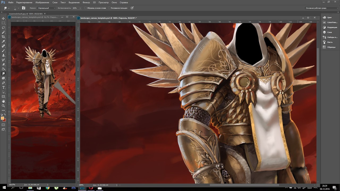Screen dimensions: 340x191
Task: Select the Crop tool
Action: point(3,37)
